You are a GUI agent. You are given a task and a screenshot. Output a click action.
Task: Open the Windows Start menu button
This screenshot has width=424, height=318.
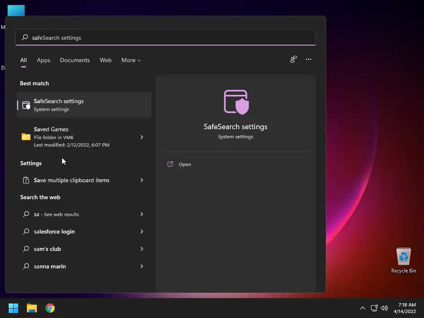pyautogui.click(x=13, y=308)
